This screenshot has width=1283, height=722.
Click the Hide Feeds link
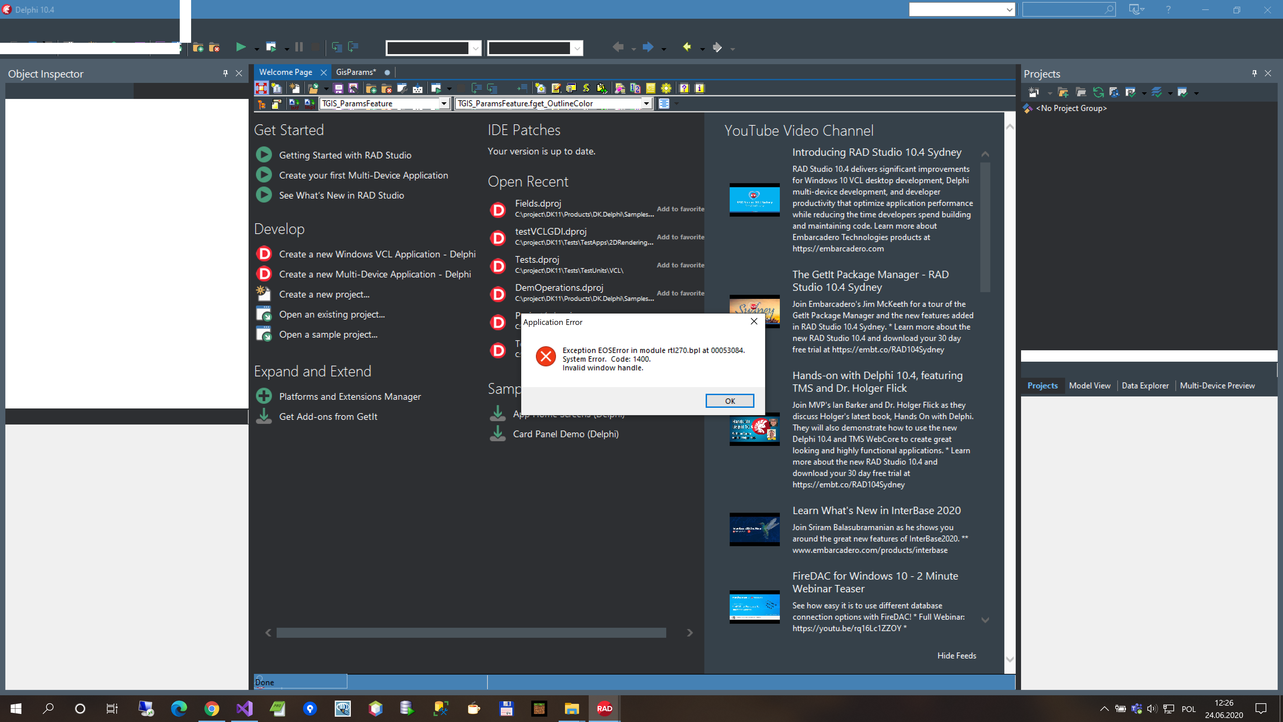click(x=956, y=655)
